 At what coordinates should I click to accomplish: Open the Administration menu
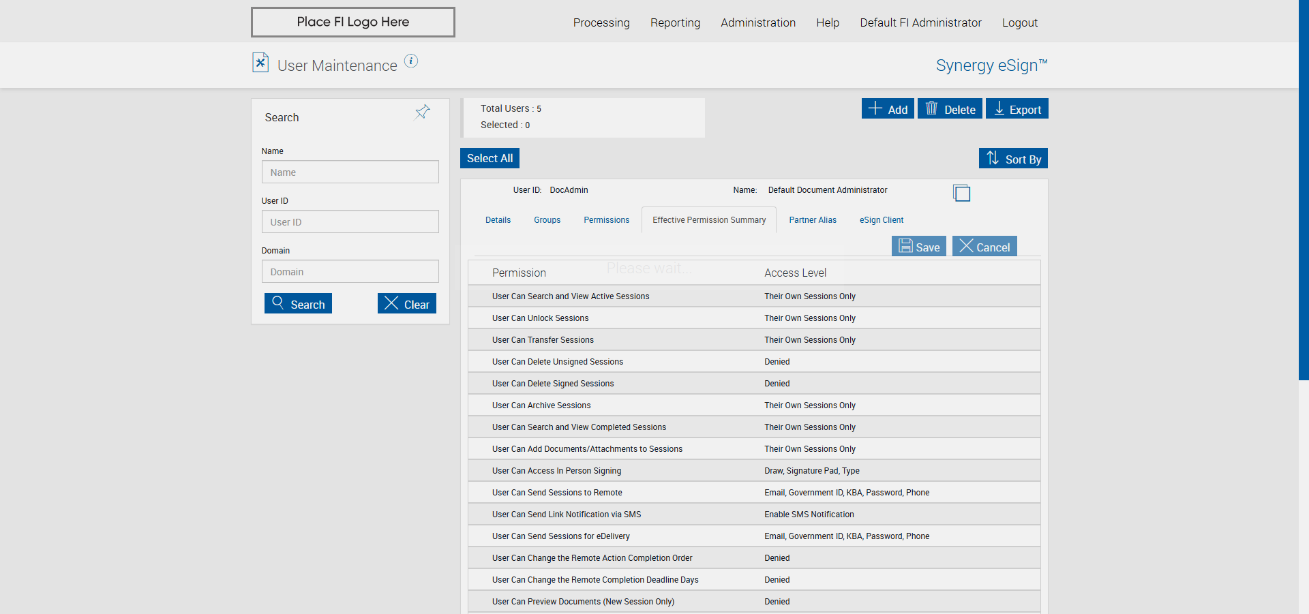pyautogui.click(x=758, y=22)
